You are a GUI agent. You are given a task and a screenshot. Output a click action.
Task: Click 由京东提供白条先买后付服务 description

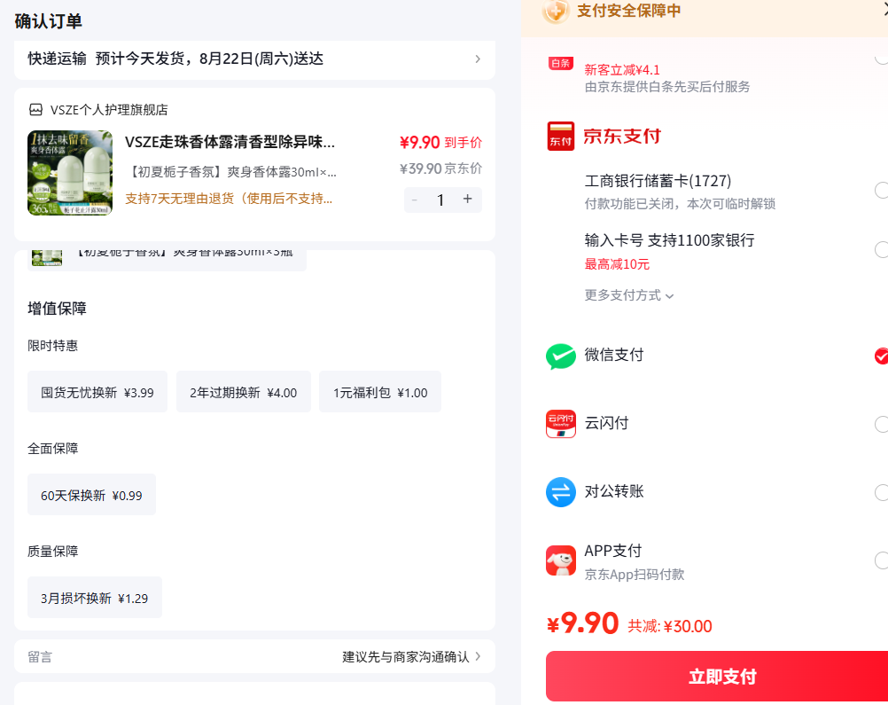(x=667, y=87)
